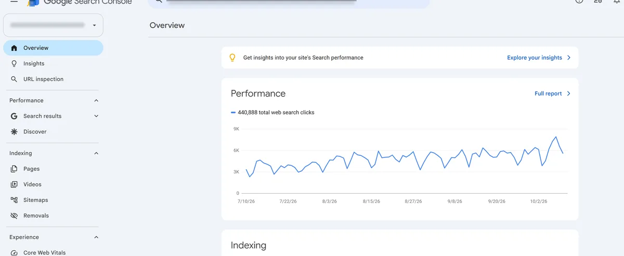Screen dimensions: 624x256
Task: Click the Google Search Console logo
Action: click(80, 2)
